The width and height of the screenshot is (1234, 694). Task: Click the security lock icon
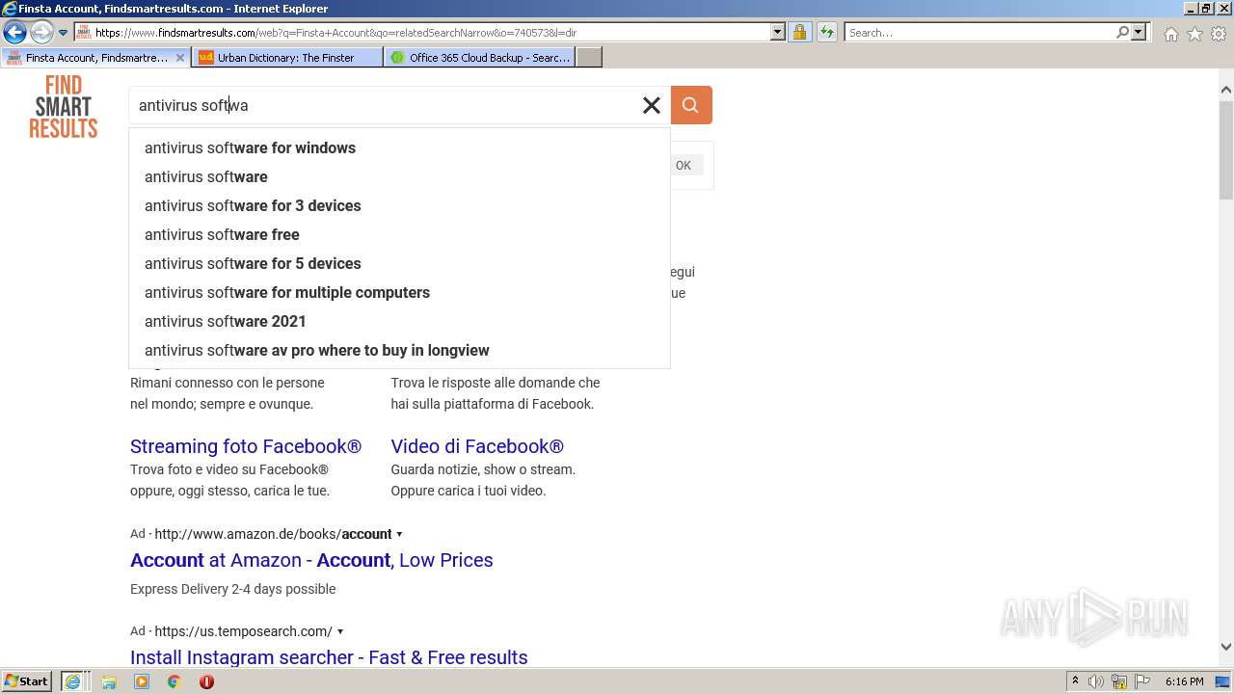[799, 33]
